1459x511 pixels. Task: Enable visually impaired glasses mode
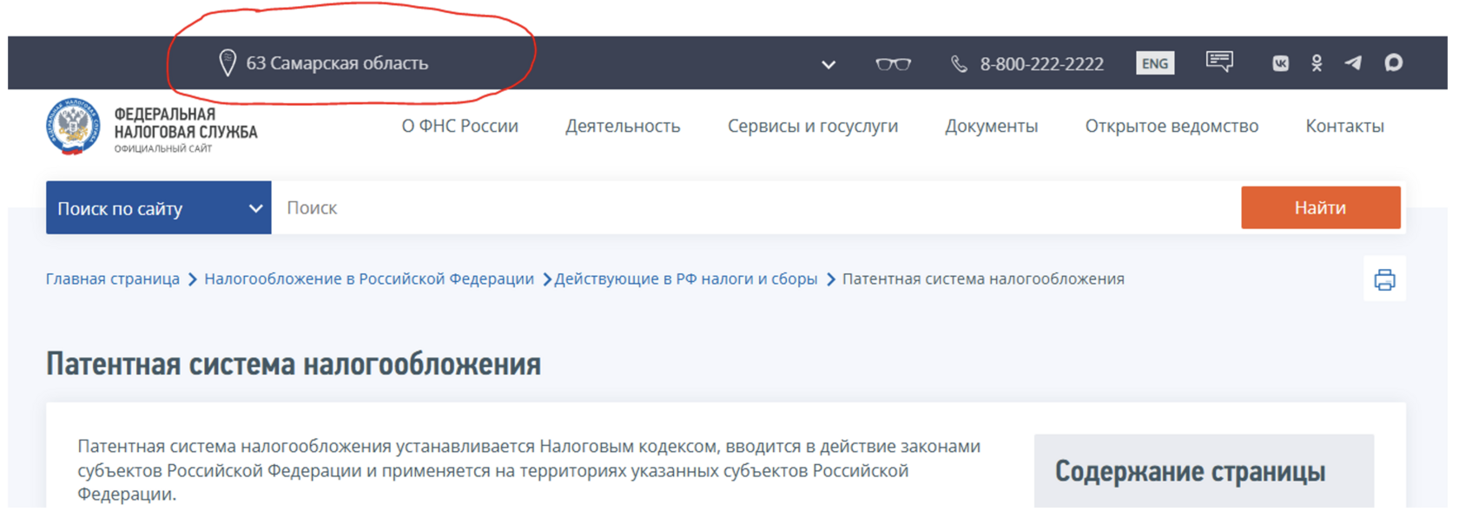(x=893, y=64)
